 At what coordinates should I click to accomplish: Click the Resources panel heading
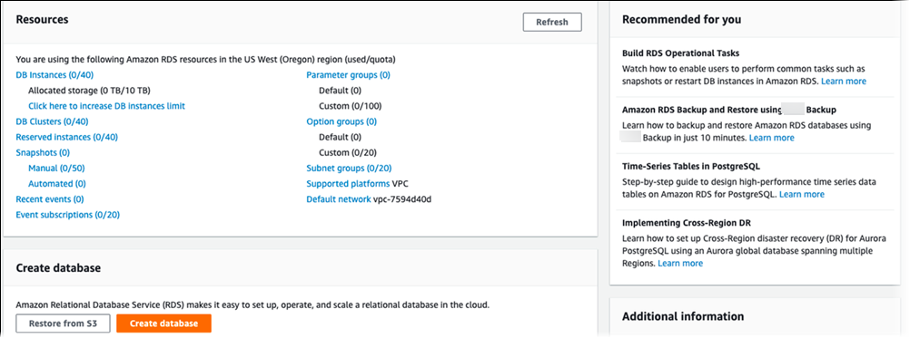click(x=42, y=20)
